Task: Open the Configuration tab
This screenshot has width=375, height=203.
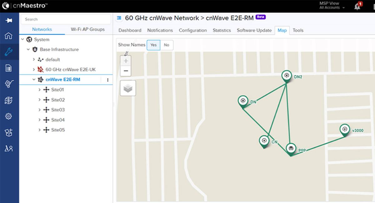Action: point(193,30)
